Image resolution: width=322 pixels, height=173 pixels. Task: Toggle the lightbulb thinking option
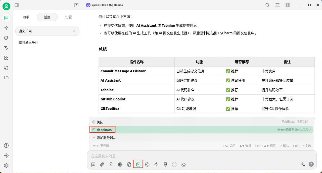click(111, 164)
